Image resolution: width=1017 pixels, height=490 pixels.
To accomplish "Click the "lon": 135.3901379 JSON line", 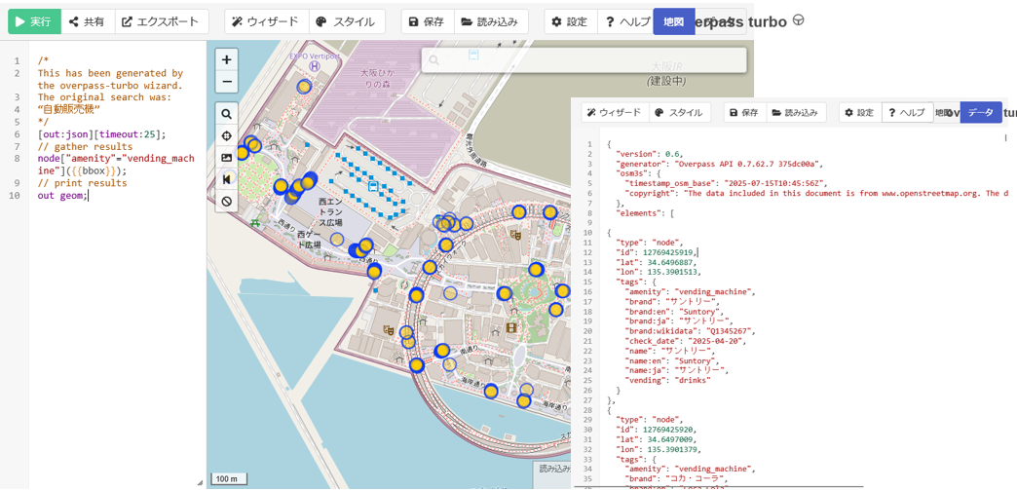I will (659, 449).
